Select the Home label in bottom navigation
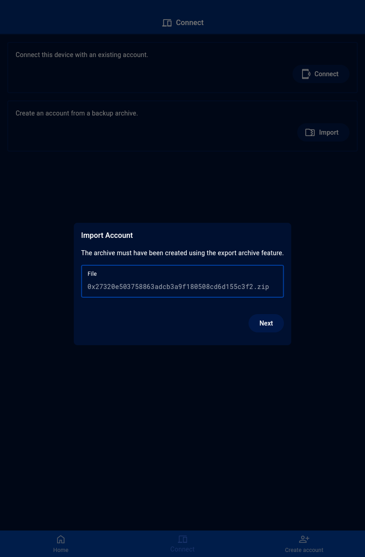The height and width of the screenshot is (557, 365). point(61,550)
